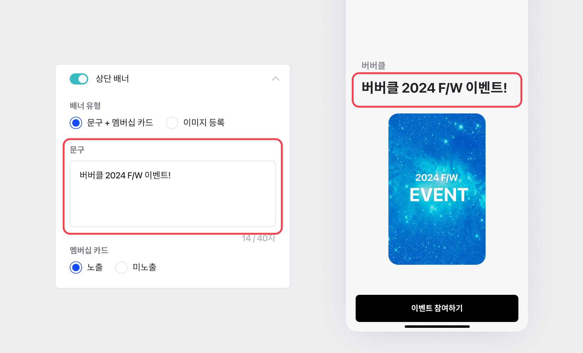Tap the 이벤트 참여하기 button
The height and width of the screenshot is (353, 583).
coord(437,308)
